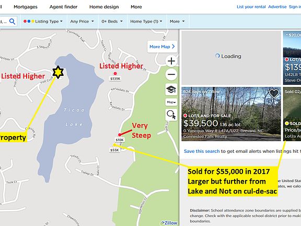The image size is (301, 226).
Task: Open the Mortgages menu
Action: (x=26, y=7)
